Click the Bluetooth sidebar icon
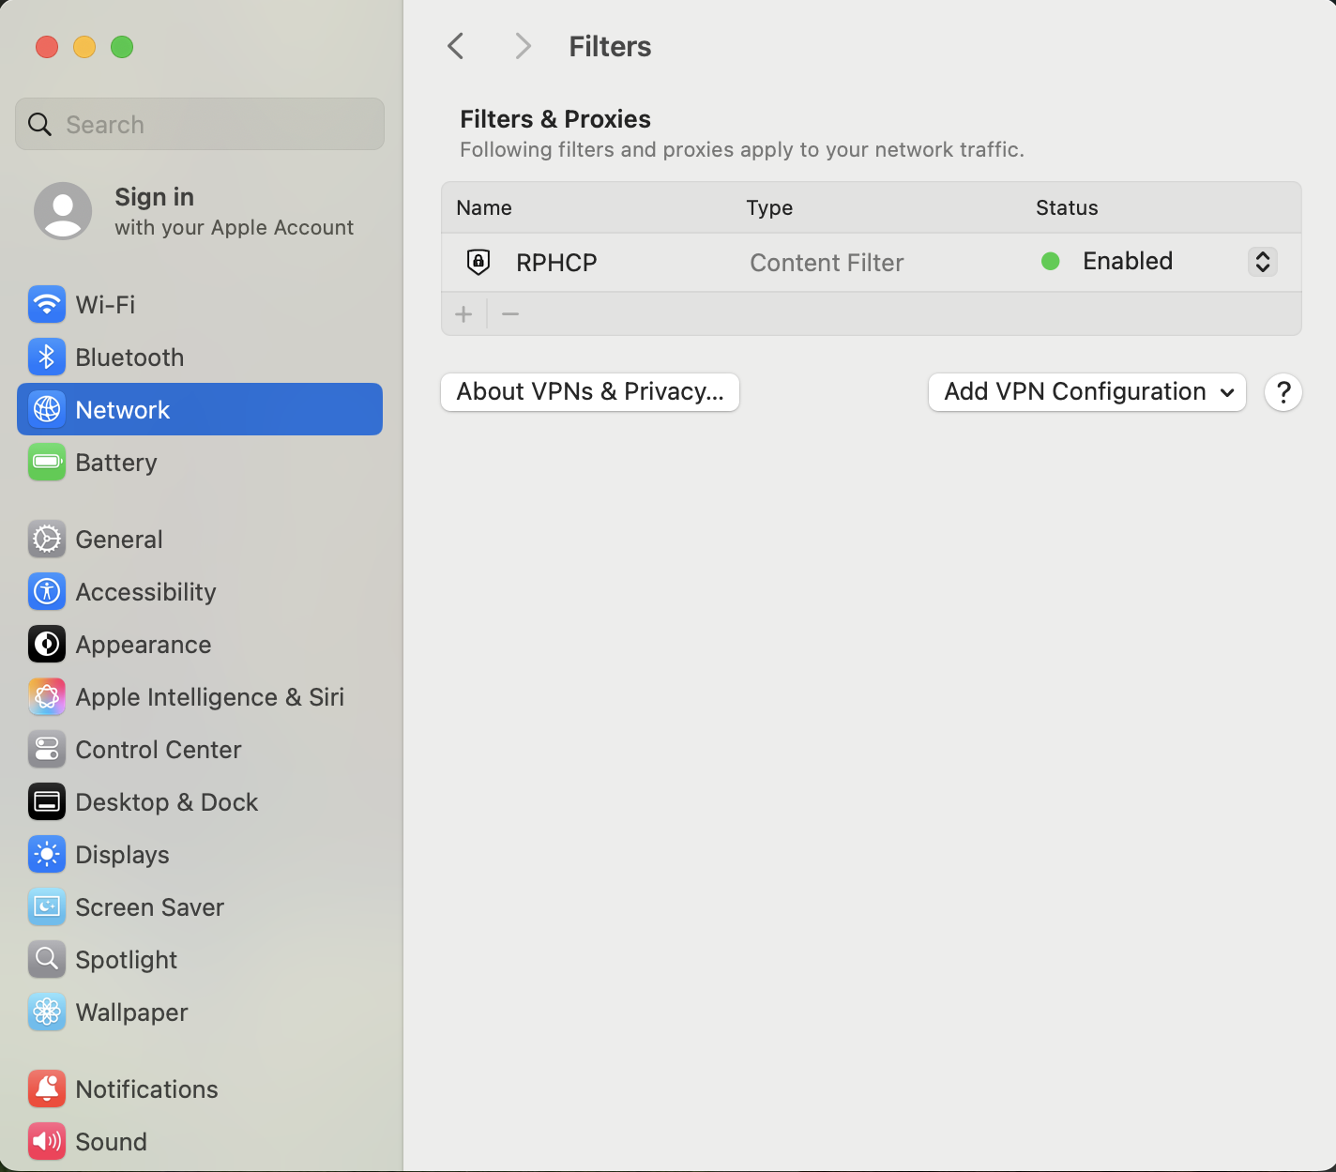Image resolution: width=1336 pixels, height=1172 pixels. (x=46, y=357)
